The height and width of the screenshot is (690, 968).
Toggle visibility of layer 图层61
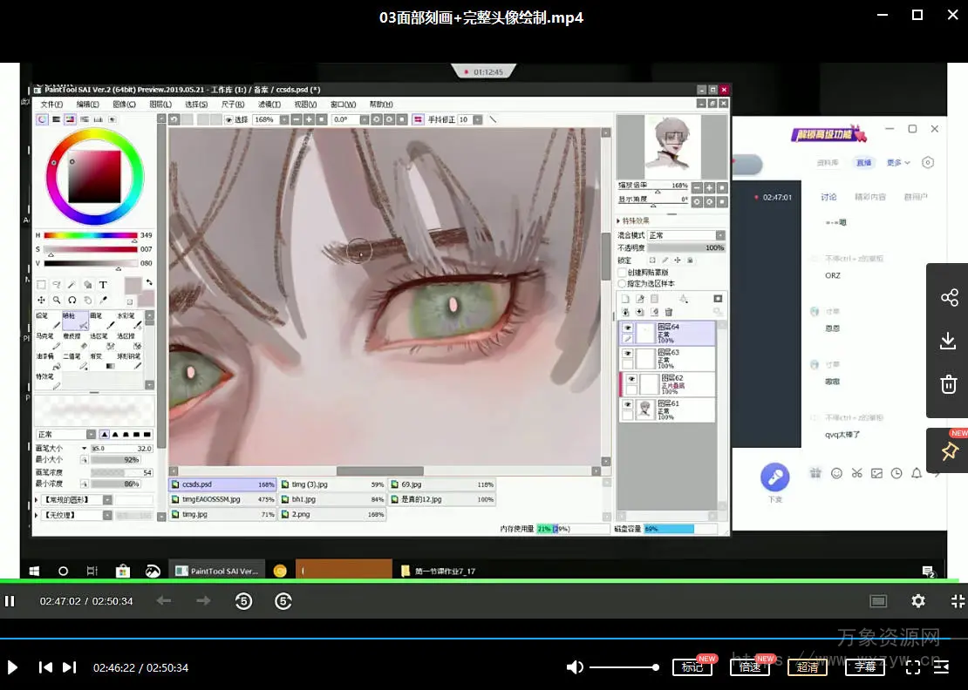pyautogui.click(x=627, y=406)
